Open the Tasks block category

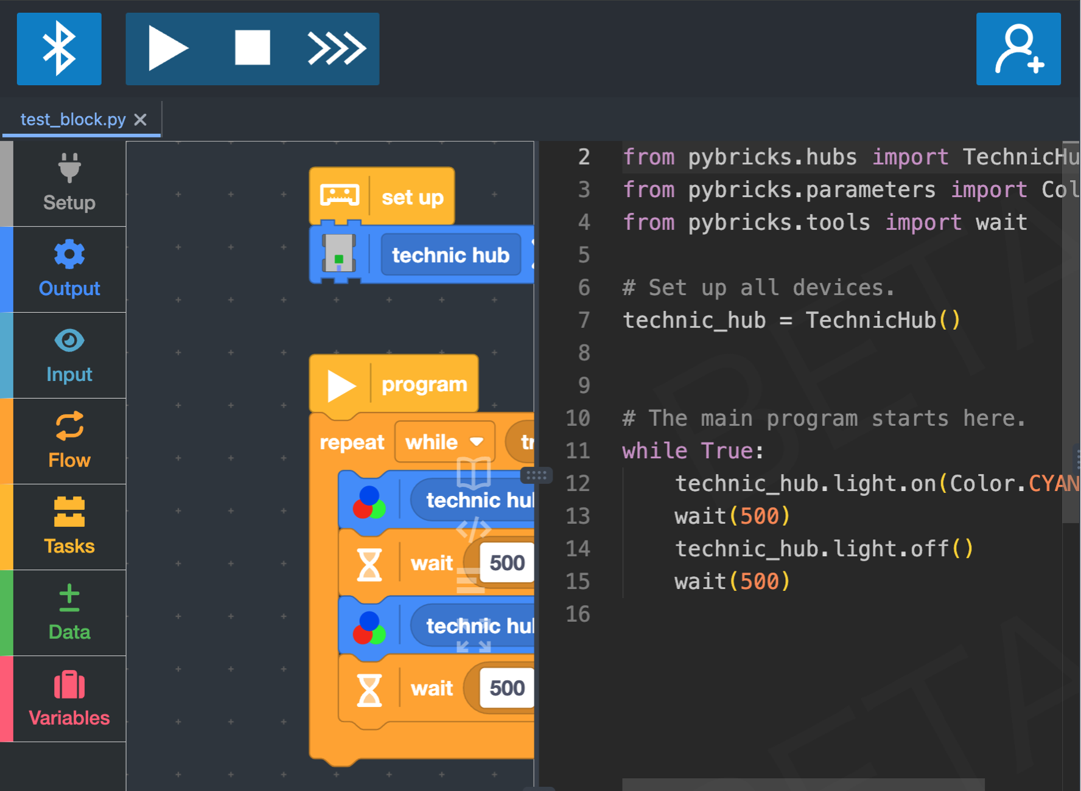(69, 527)
